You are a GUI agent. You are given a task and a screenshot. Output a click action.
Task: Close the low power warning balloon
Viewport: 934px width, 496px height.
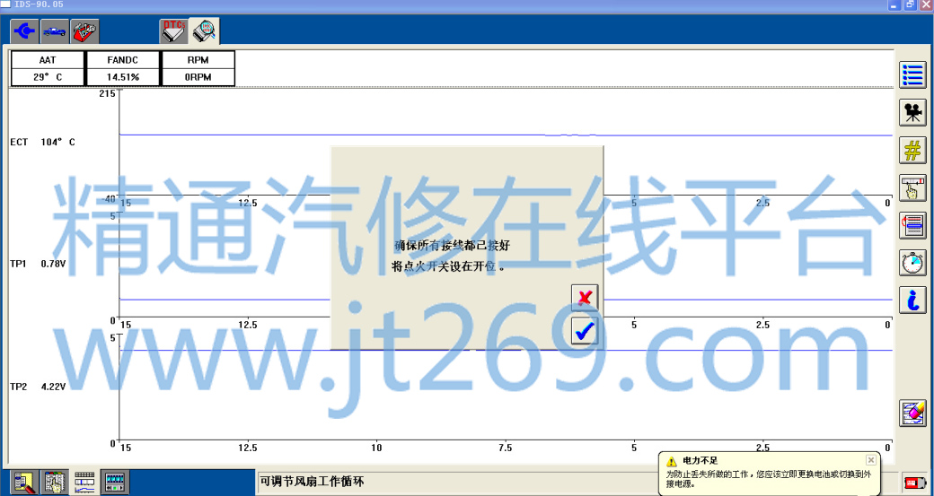coord(871,460)
